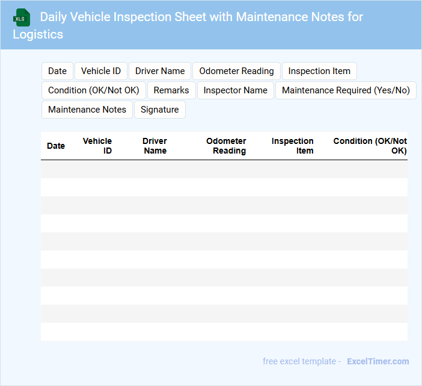Choose the Odometer Reading tag
Screen dimensions: 422x386
tap(236, 71)
